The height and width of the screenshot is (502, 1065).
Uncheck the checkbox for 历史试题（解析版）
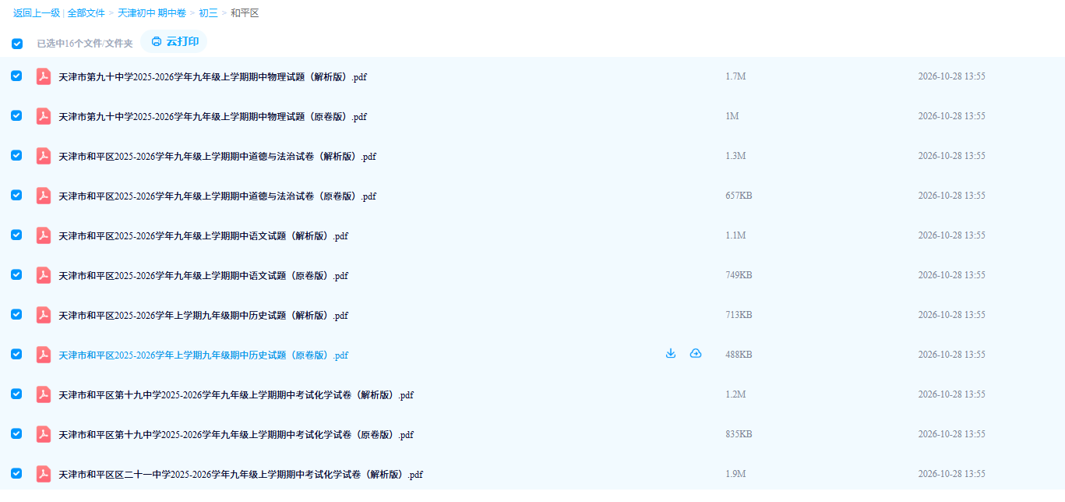pos(16,314)
